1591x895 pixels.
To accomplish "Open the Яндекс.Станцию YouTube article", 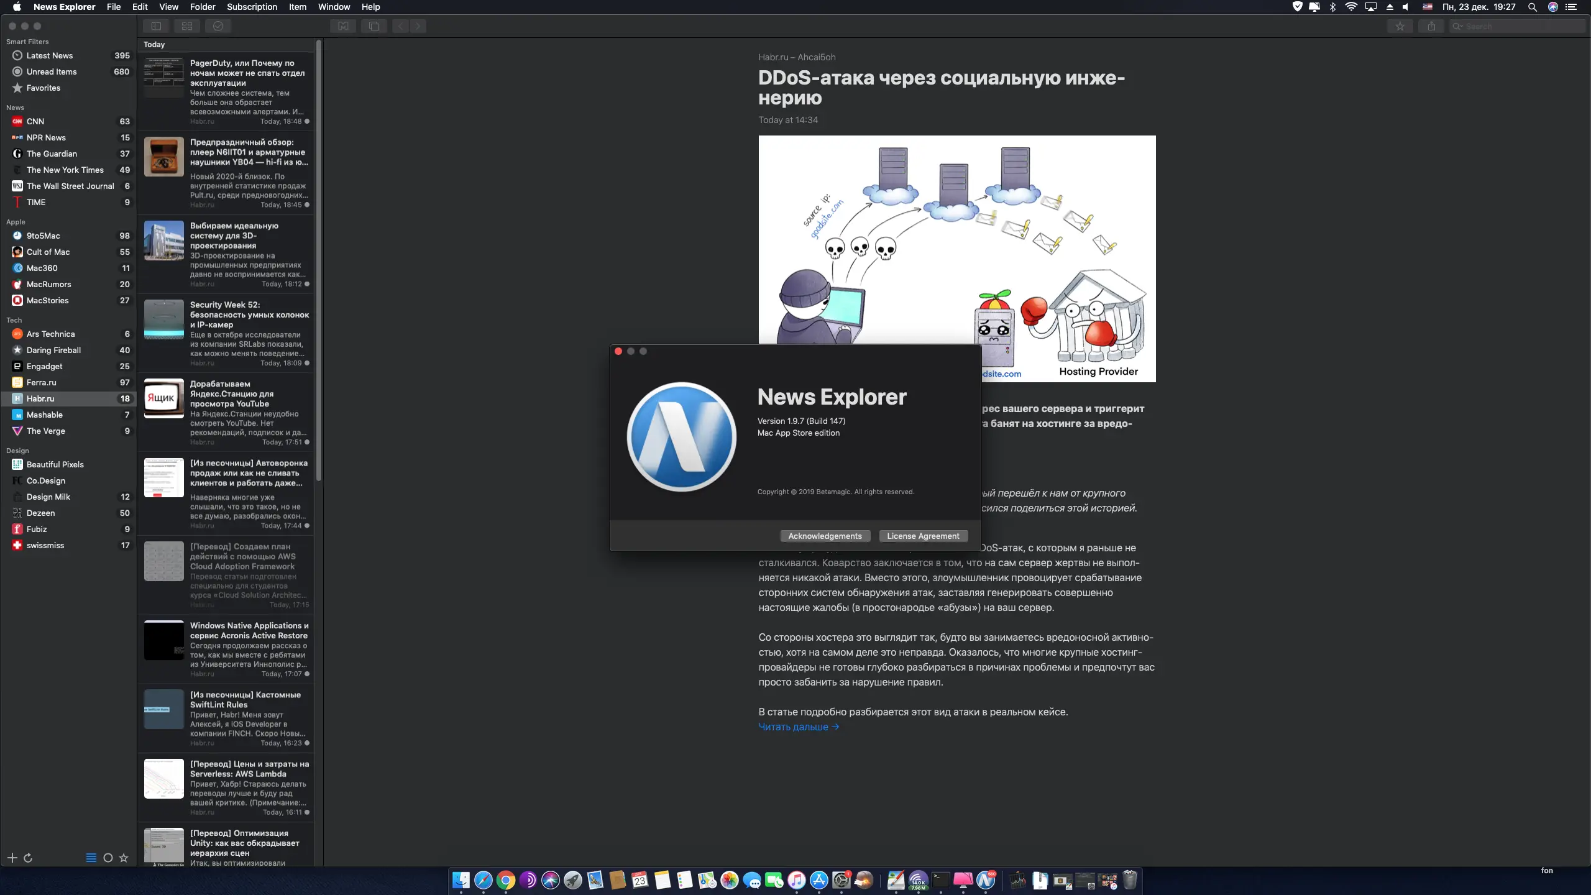I will pyautogui.click(x=226, y=412).
